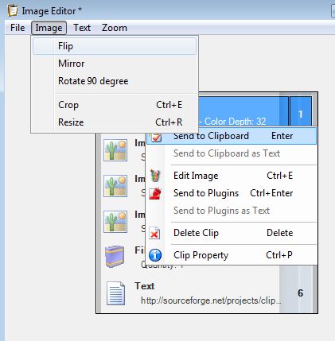Click the blue info Clip Property icon

click(155, 255)
